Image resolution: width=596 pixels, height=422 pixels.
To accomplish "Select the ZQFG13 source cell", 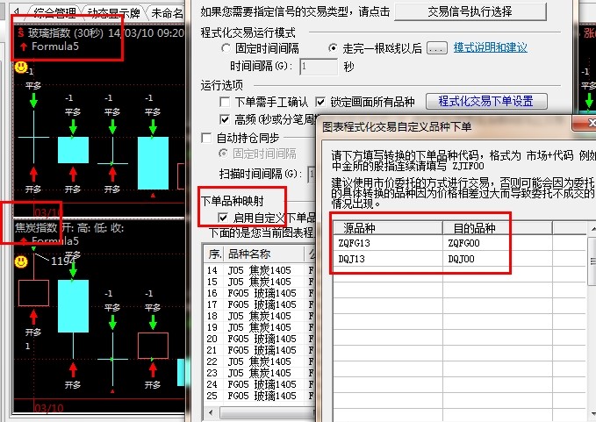I will click(x=388, y=243).
